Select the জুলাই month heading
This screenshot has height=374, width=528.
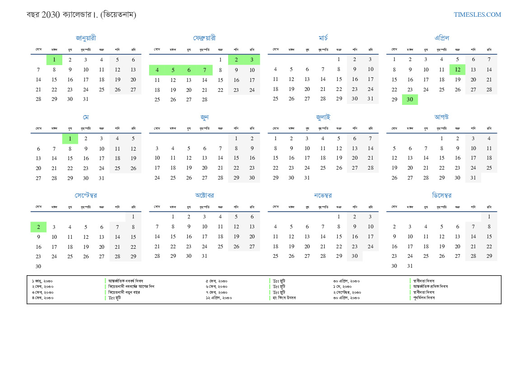[x=323, y=117]
